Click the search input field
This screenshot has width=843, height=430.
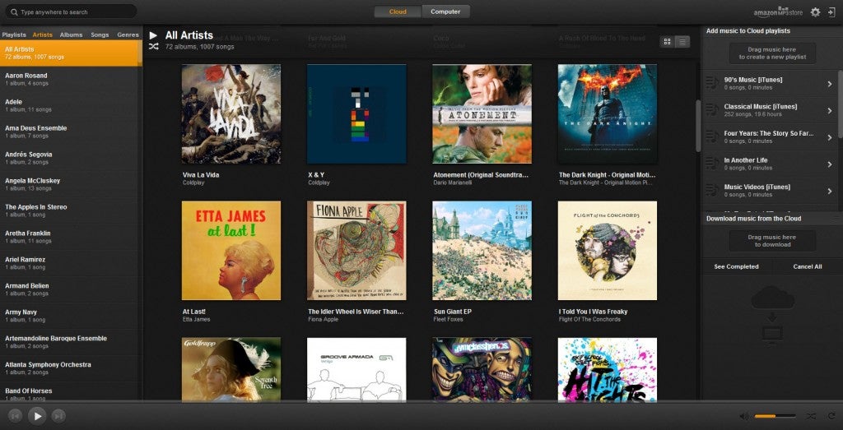click(x=71, y=12)
